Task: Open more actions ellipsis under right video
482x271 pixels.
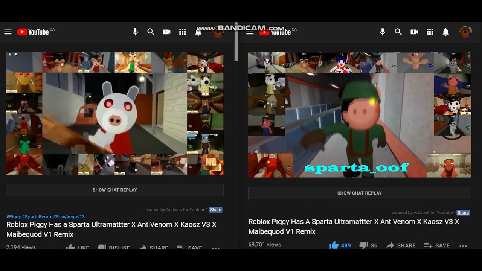Action: point(463,246)
